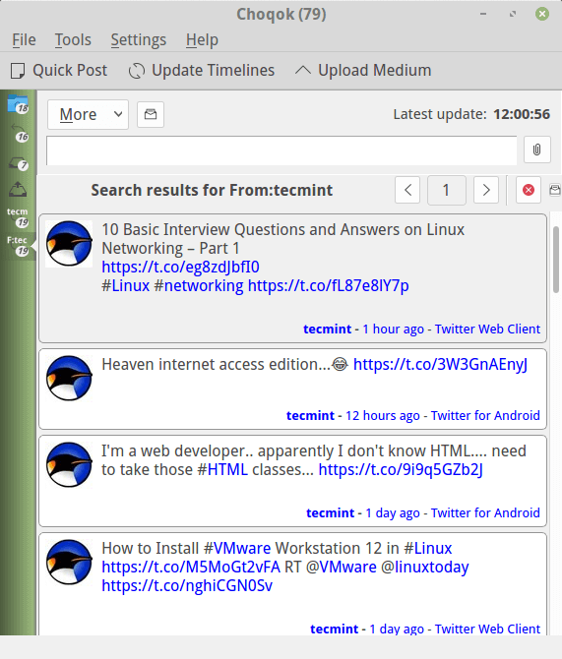The width and height of the screenshot is (562, 659).
Task: Go to previous search results page
Action: tap(407, 191)
